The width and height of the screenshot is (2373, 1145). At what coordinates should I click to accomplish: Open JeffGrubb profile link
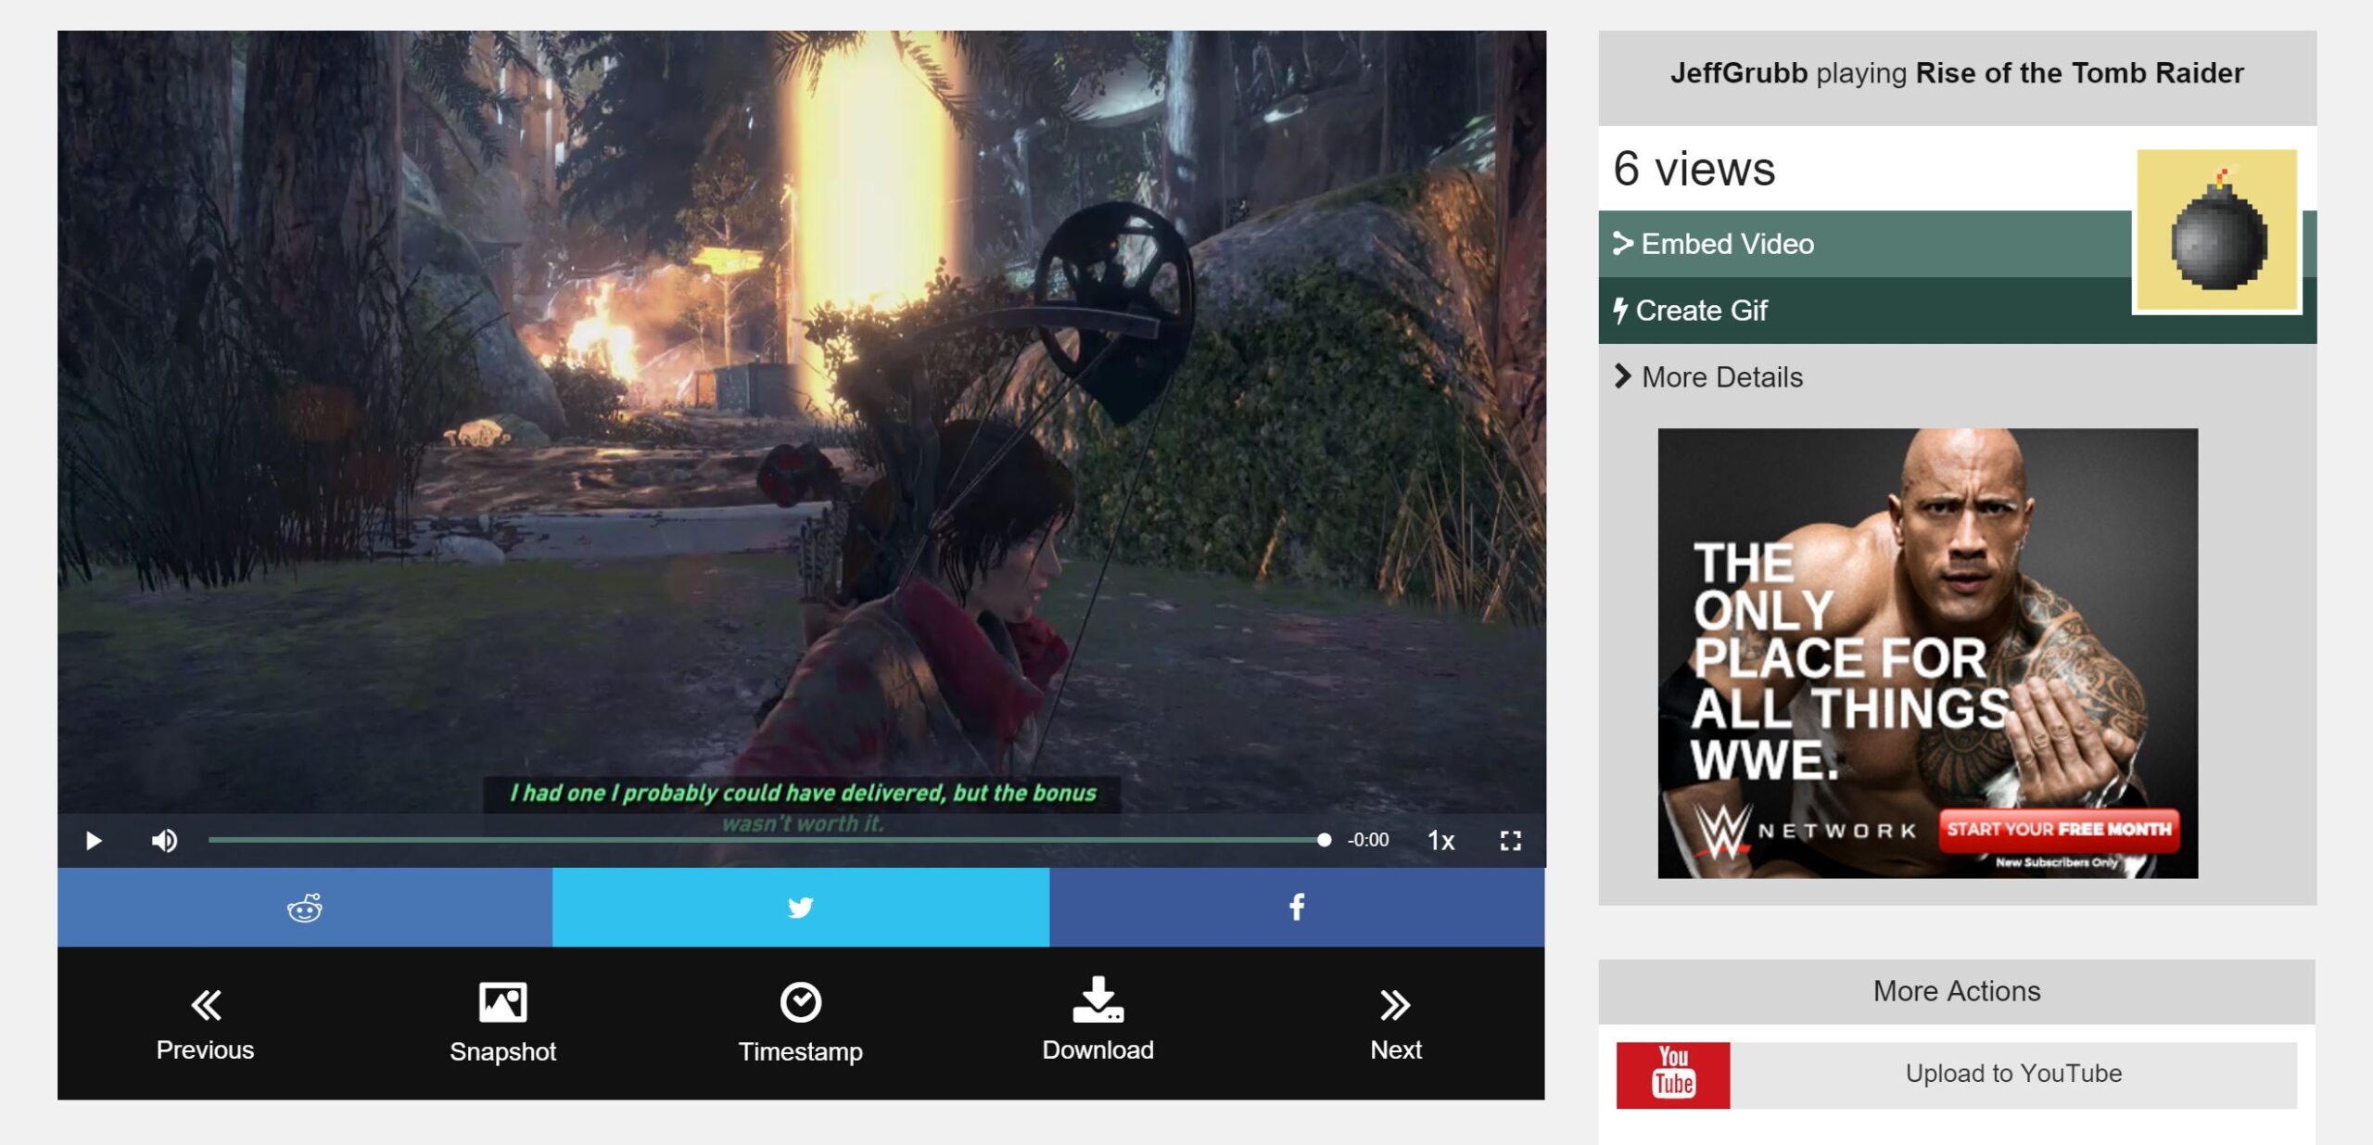point(1738,72)
